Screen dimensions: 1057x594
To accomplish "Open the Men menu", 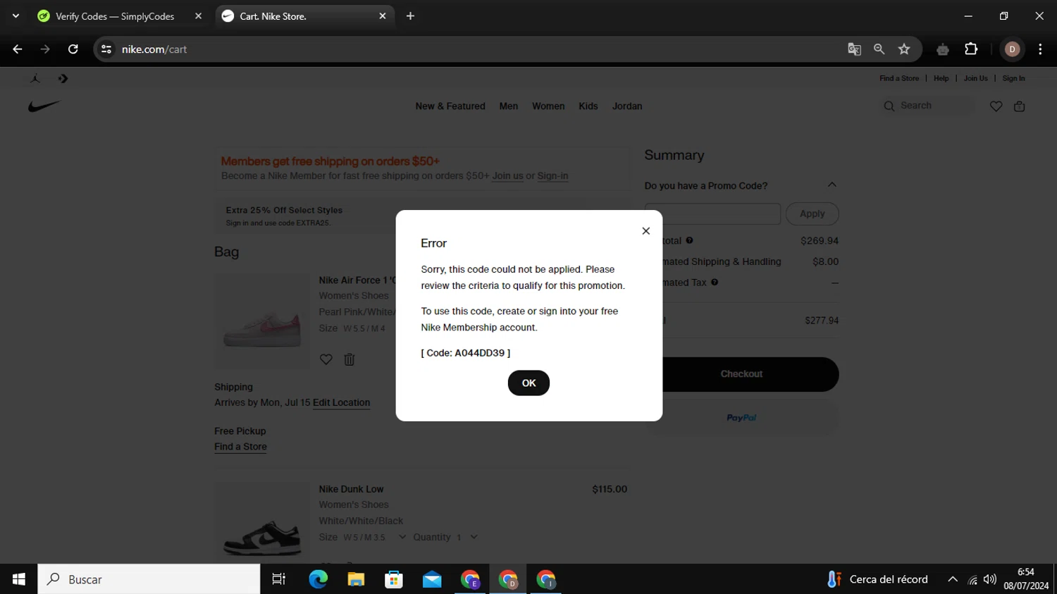I will point(509,106).
